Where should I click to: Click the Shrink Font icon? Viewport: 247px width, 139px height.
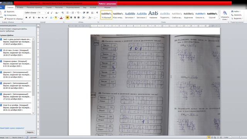coord(51,13)
